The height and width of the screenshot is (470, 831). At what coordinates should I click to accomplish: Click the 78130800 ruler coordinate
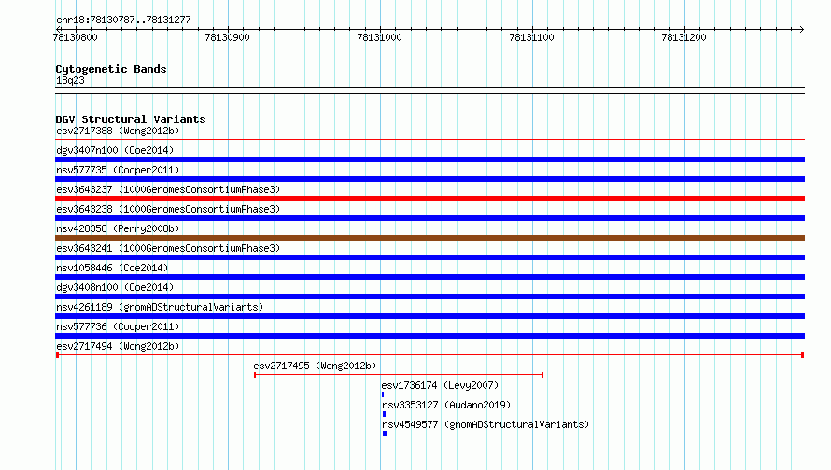[76, 37]
